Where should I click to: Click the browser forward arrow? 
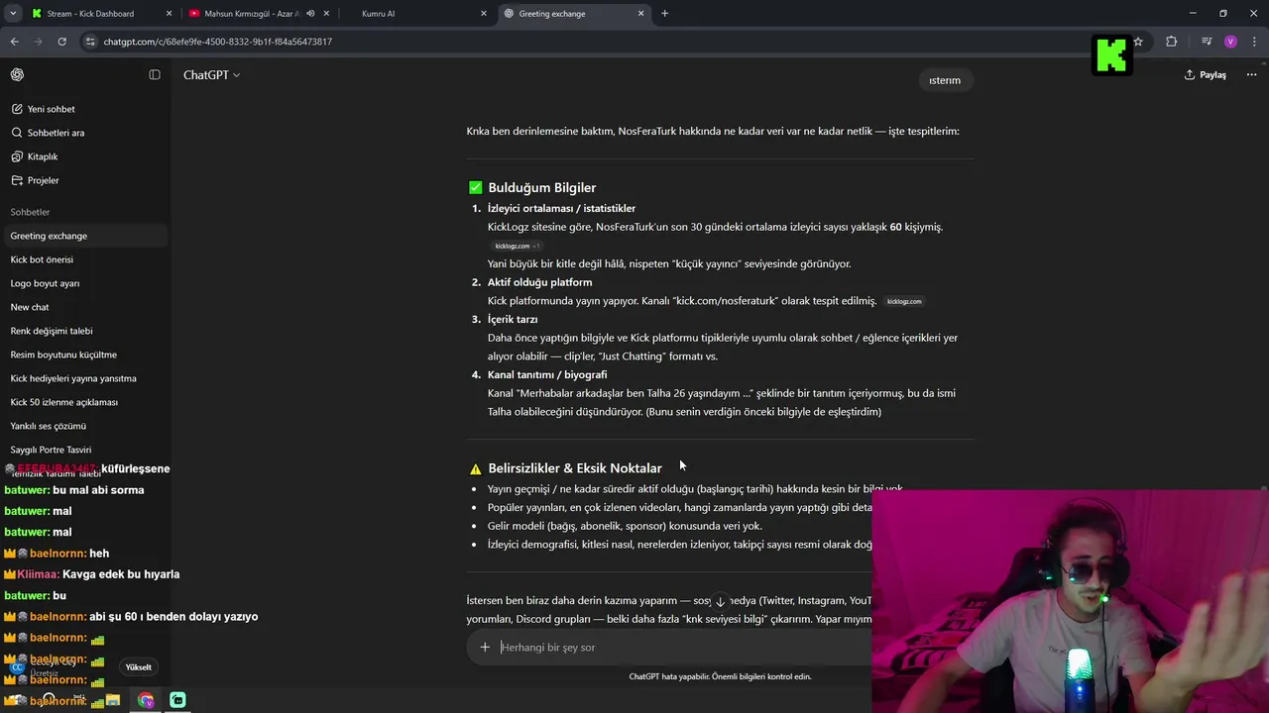click(39, 42)
